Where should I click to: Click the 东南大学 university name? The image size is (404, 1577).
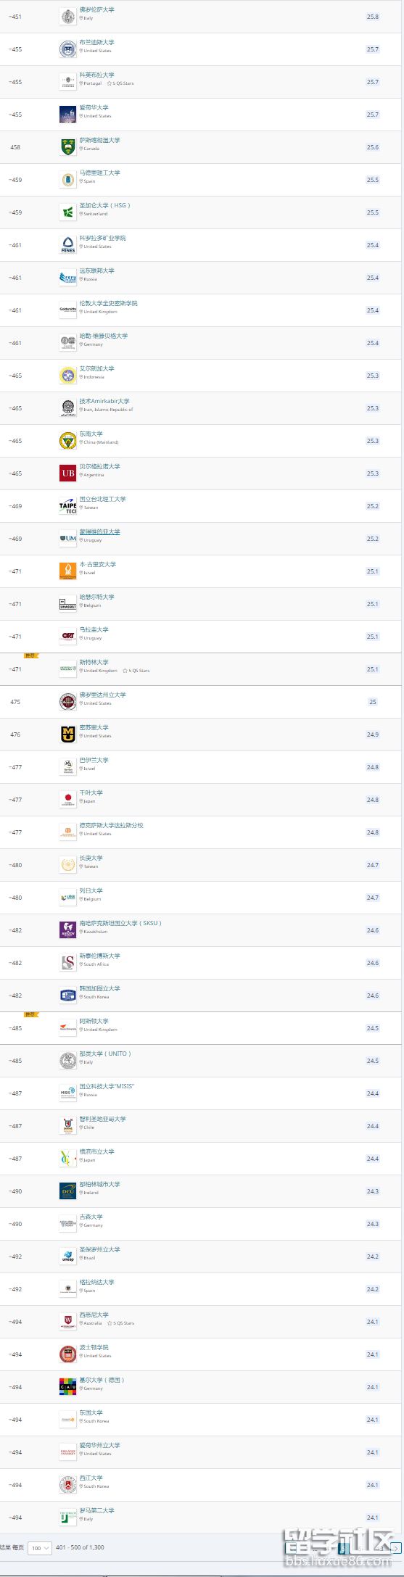point(91,434)
